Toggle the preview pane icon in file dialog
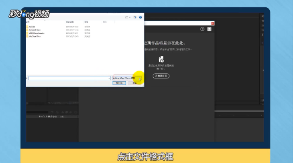 coord(135,17)
